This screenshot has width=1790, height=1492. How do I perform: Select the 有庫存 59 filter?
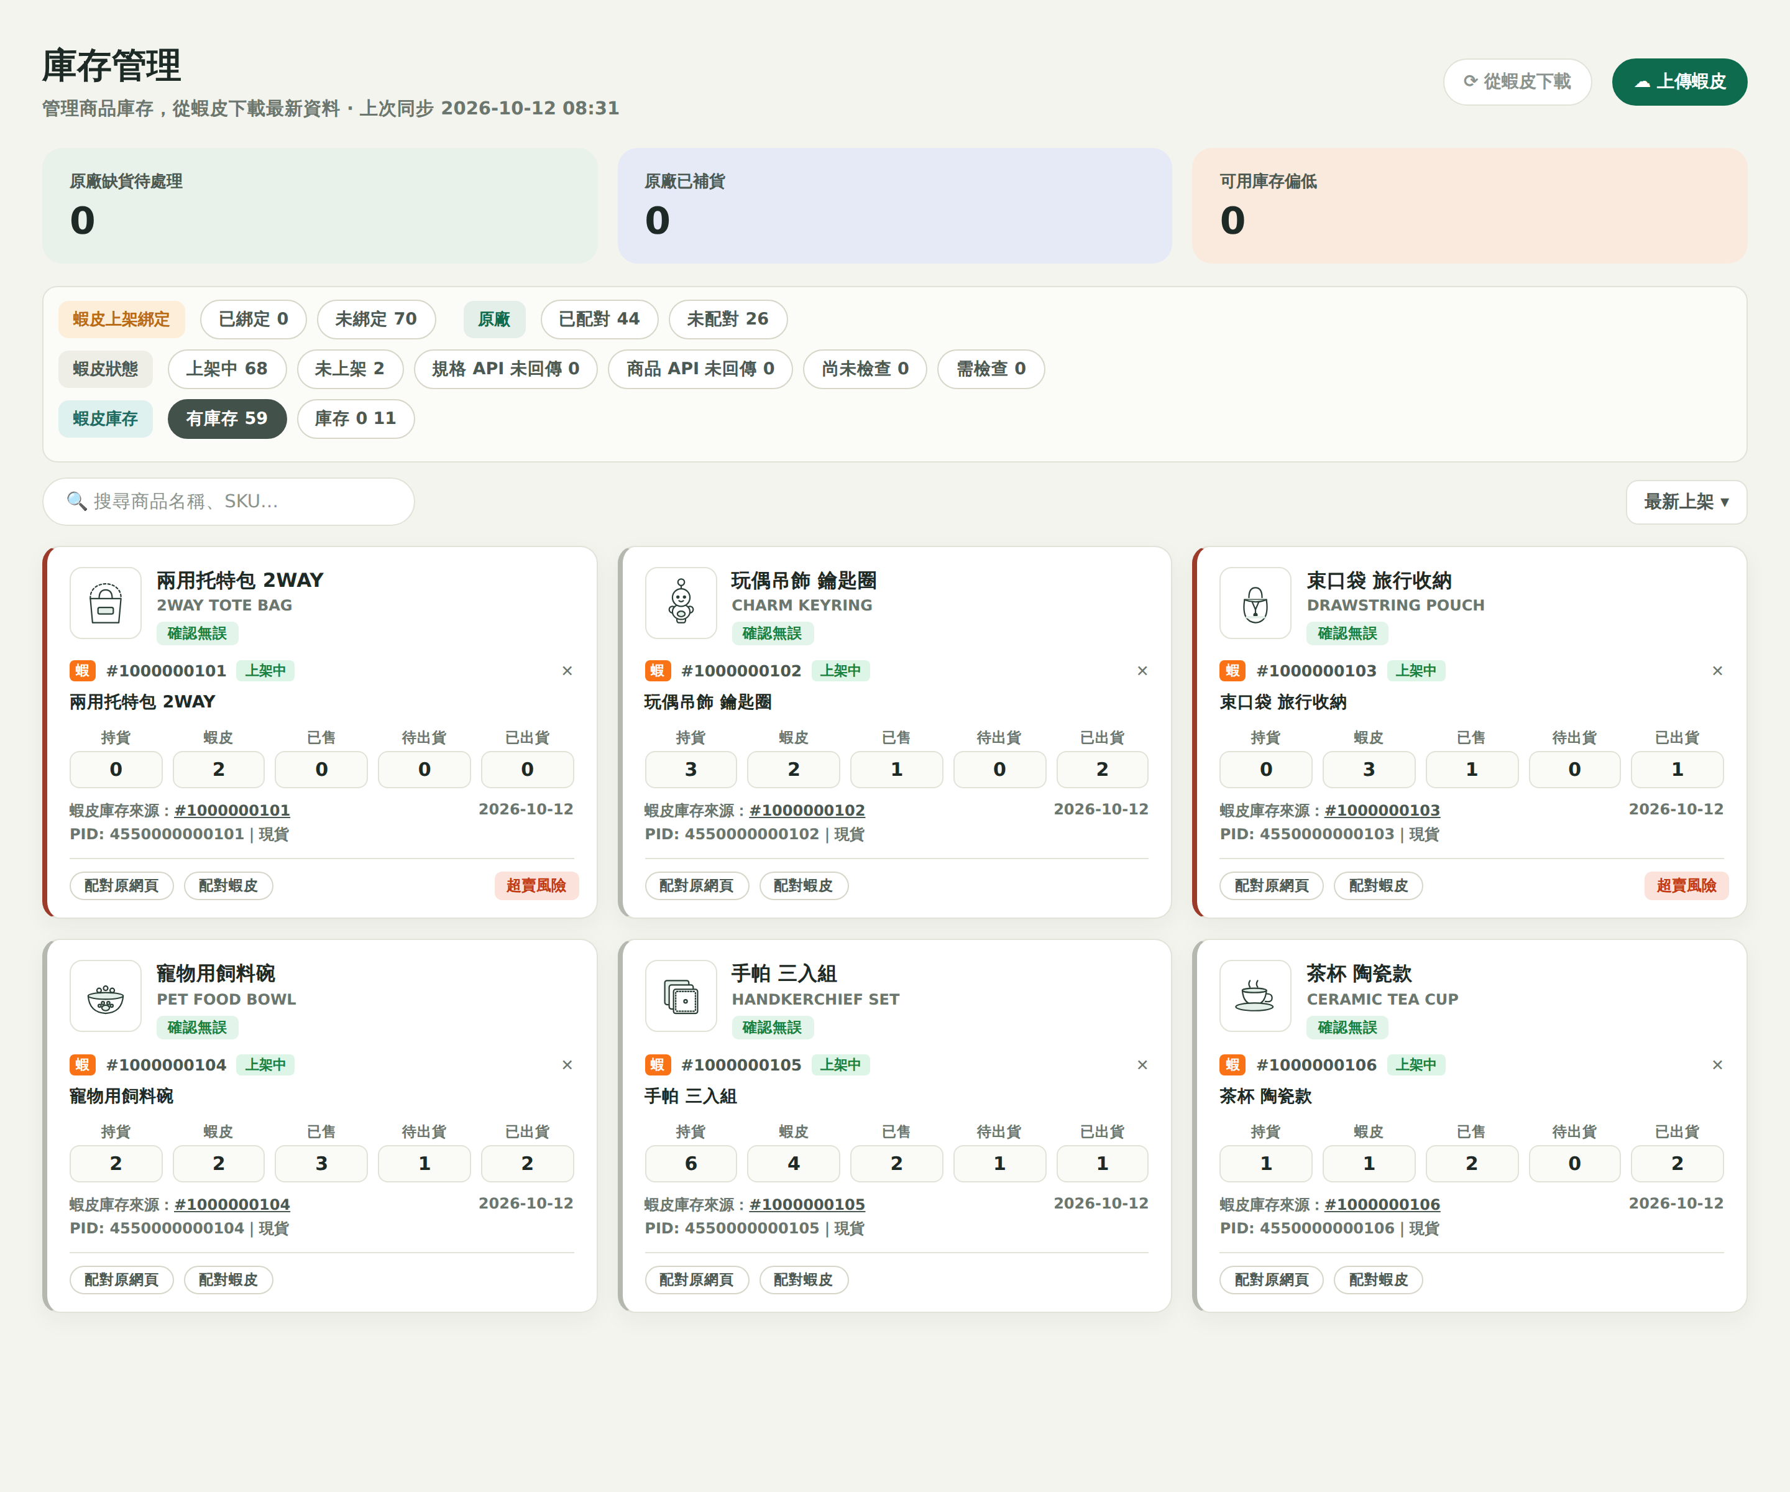pos(227,418)
